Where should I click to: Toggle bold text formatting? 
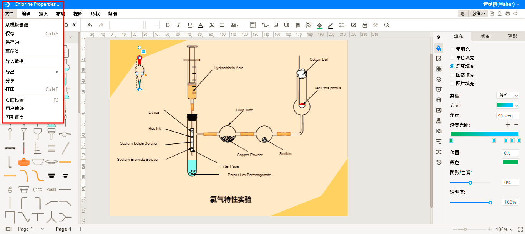coord(168,25)
